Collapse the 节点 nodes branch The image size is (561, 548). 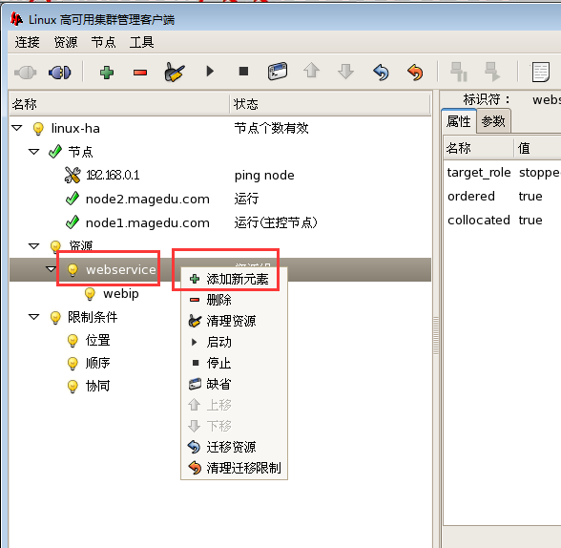34,152
